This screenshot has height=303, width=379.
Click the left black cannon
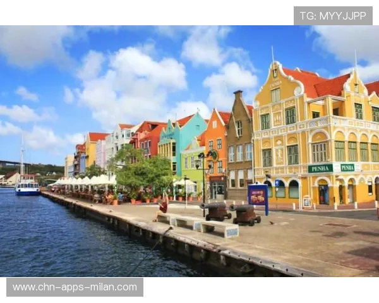(216, 210)
